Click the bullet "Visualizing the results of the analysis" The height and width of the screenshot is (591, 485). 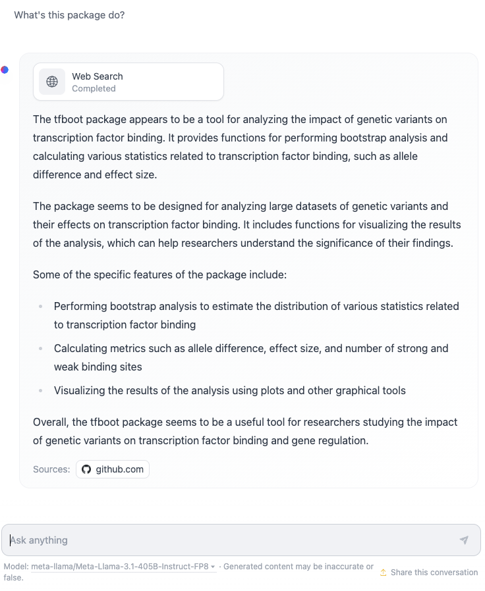click(230, 390)
